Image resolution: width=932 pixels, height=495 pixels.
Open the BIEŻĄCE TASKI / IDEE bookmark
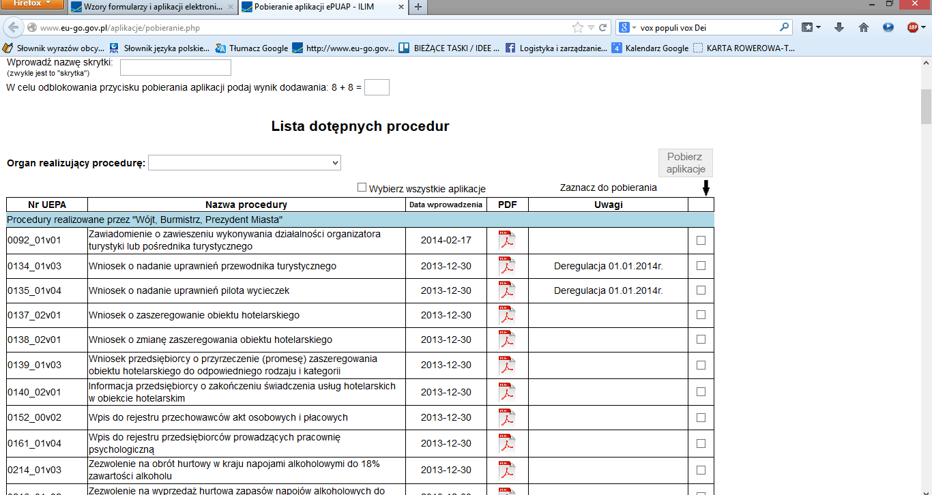(449, 48)
